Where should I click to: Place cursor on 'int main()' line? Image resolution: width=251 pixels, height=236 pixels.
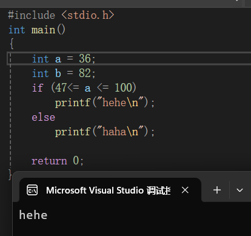[x=37, y=30]
